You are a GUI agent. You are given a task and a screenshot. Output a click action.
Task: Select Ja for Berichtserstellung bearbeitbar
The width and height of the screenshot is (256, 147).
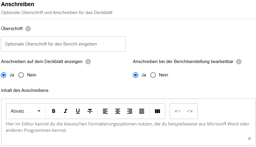(135, 75)
